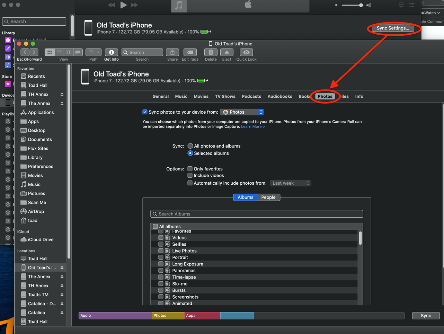Switch Finder to list view
This screenshot has height=334, width=444.
[59, 52]
